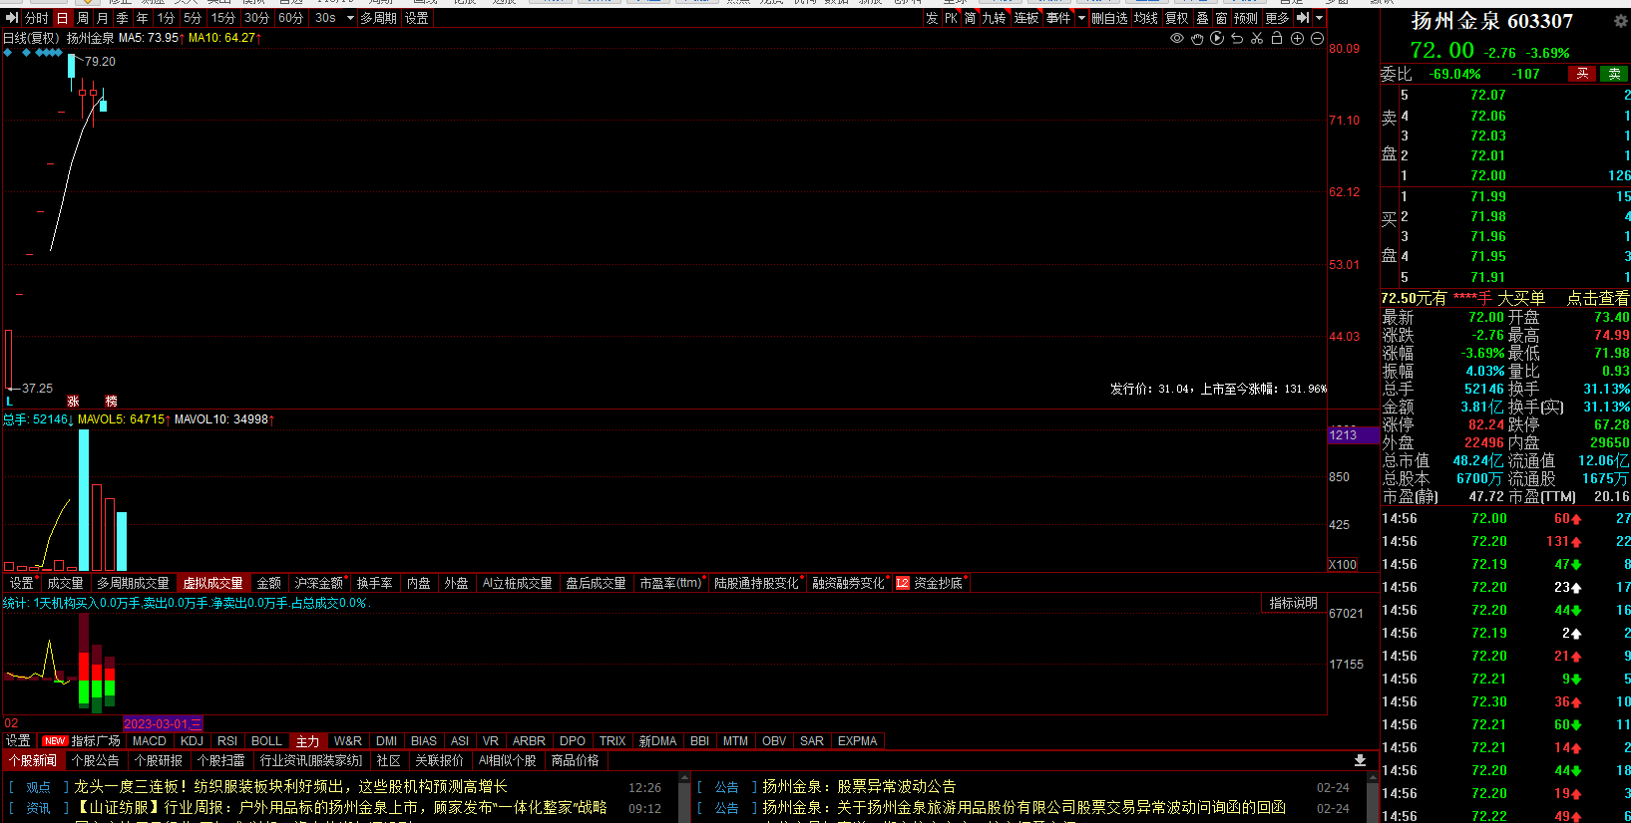Open the gear settings beside 扬州金泉 603307

1621,20
